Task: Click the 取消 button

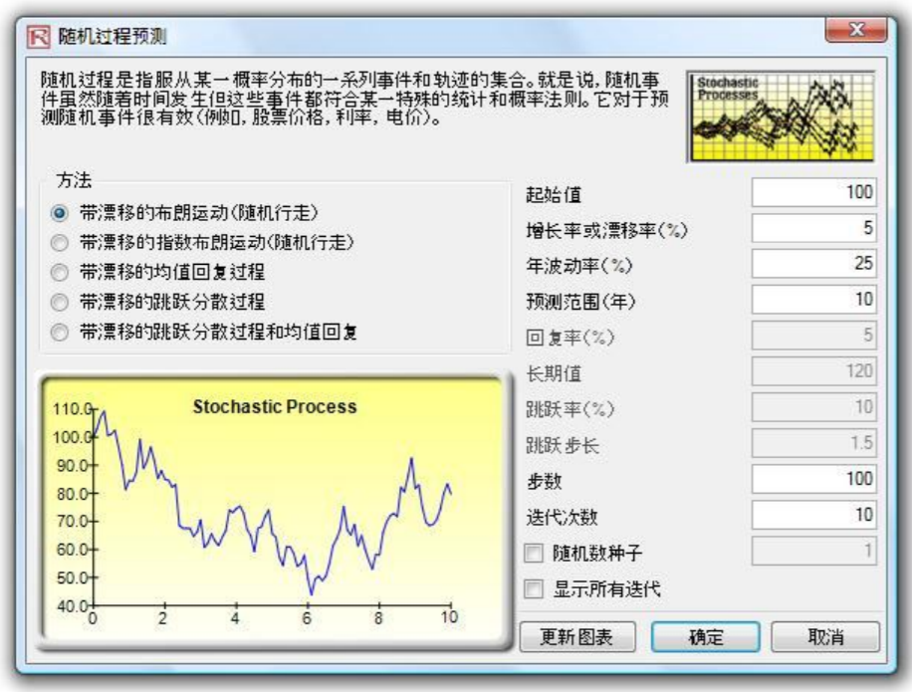Action: pos(825,637)
